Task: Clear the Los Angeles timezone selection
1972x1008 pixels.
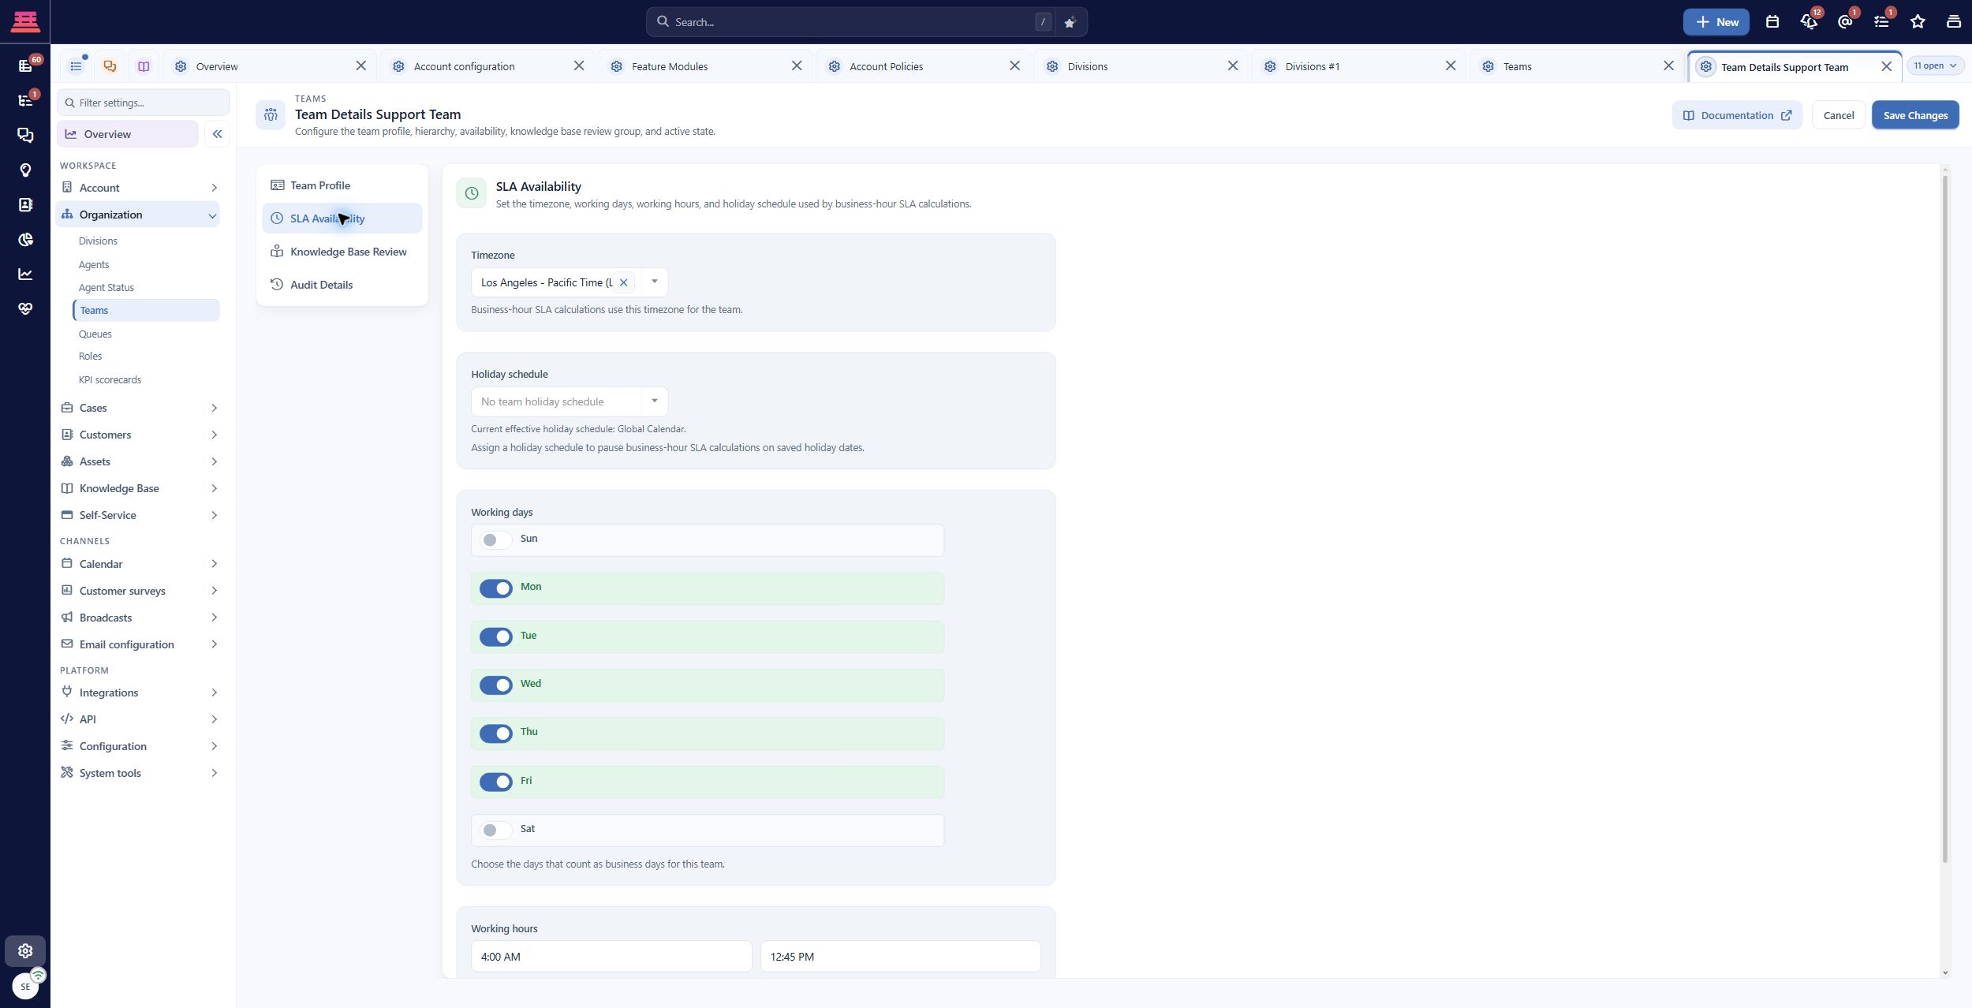Action: (x=623, y=282)
